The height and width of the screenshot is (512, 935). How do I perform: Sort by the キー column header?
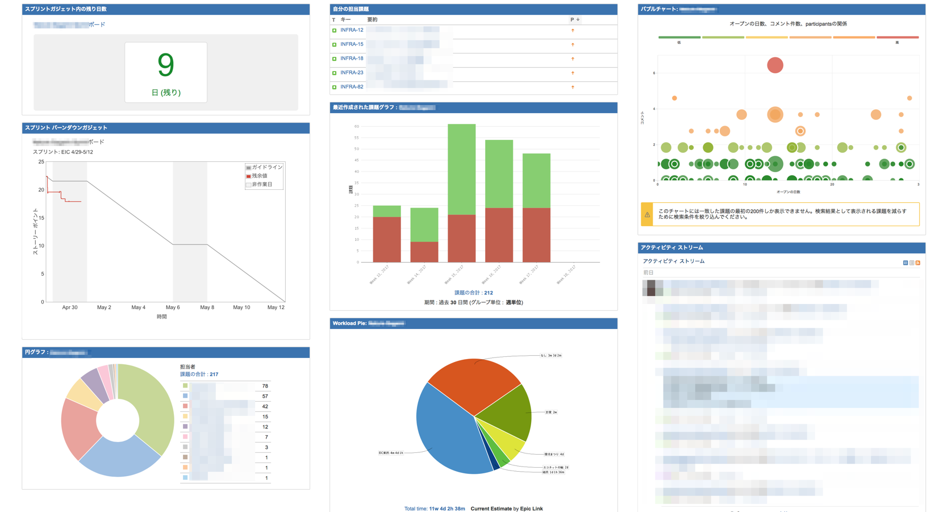coord(345,19)
